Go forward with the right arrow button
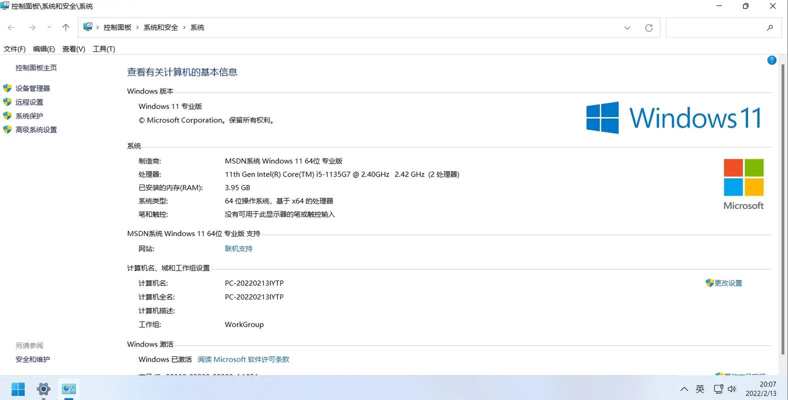Viewport: 788px width, 400px height. pyautogui.click(x=32, y=27)
